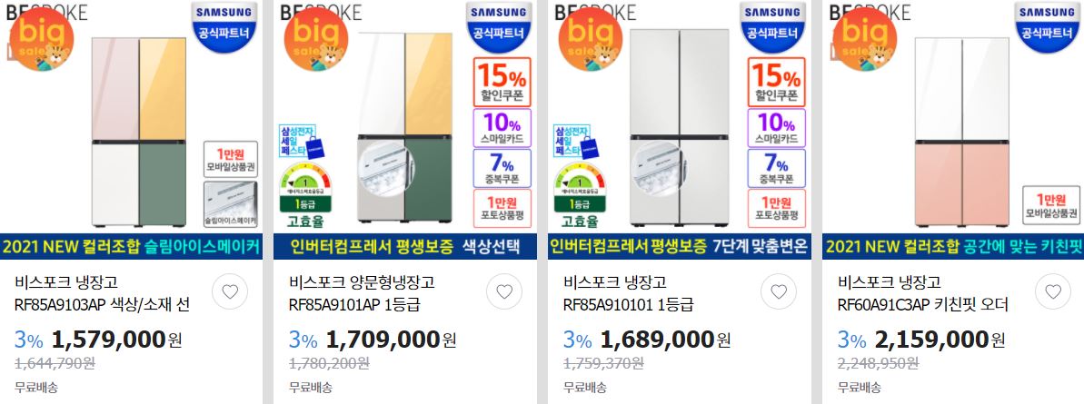
Task: Click 10% 스마일카드 badge on third product
Action: tap(776, 128)
